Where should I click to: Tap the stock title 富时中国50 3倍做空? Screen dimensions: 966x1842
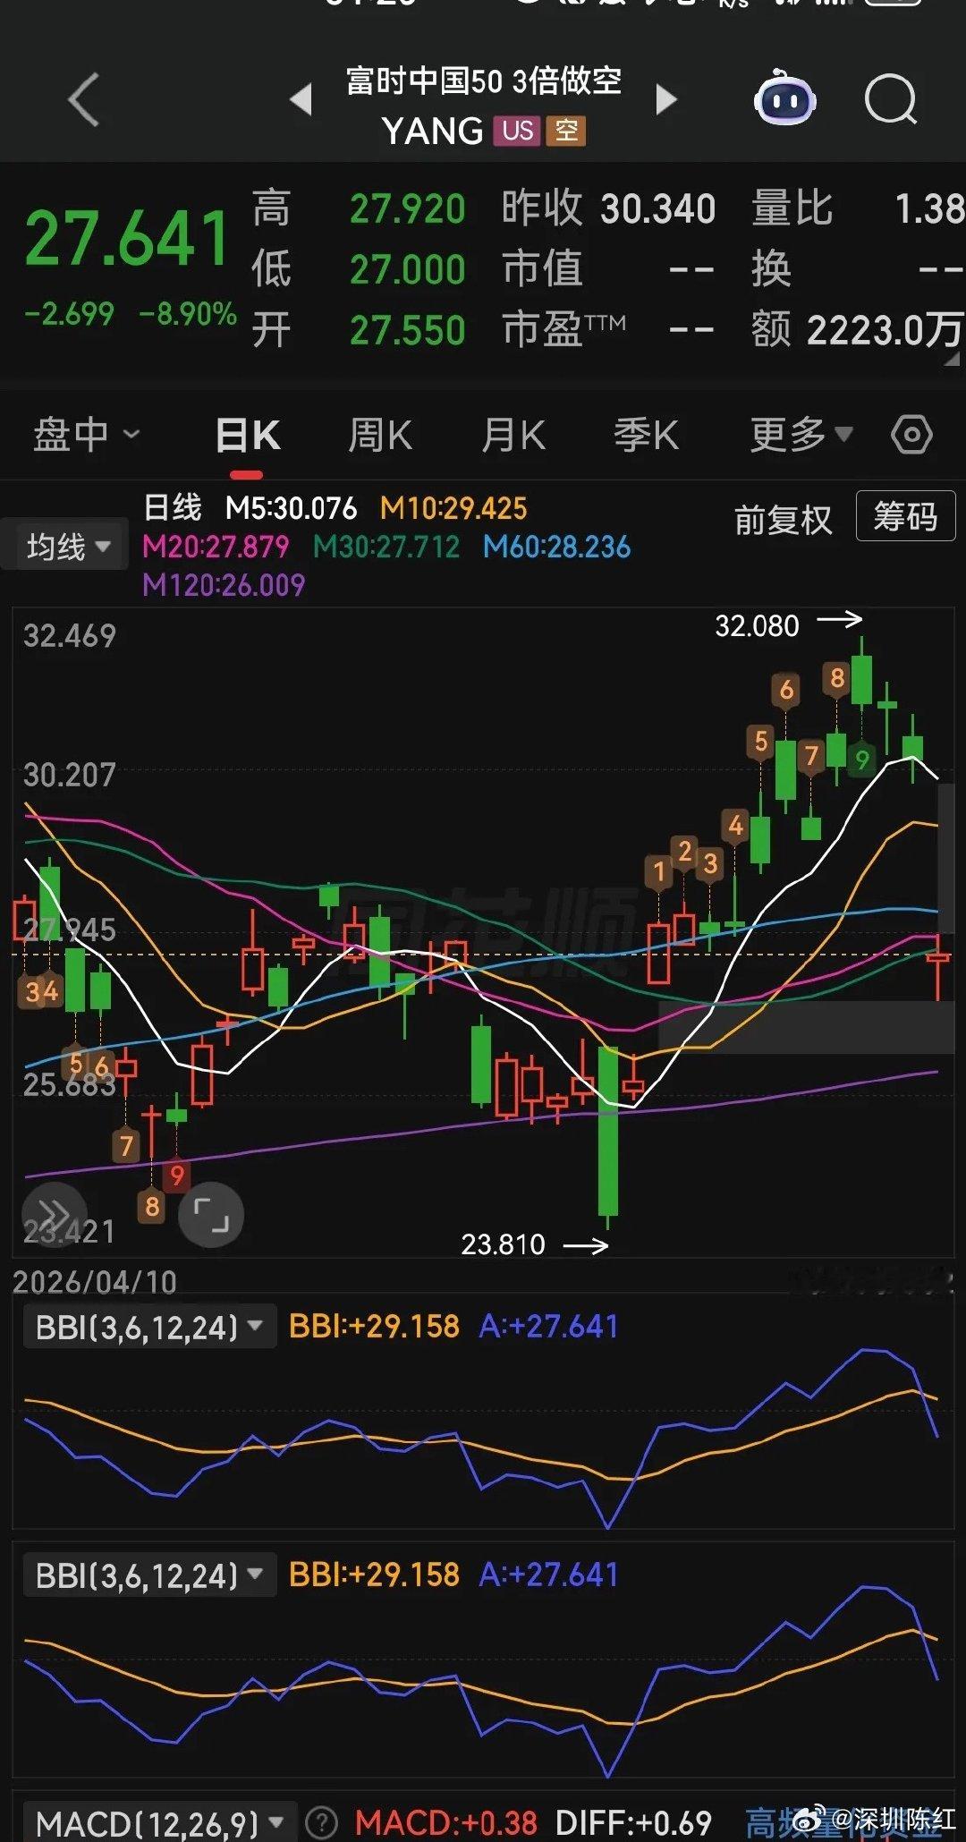point(484,81)
